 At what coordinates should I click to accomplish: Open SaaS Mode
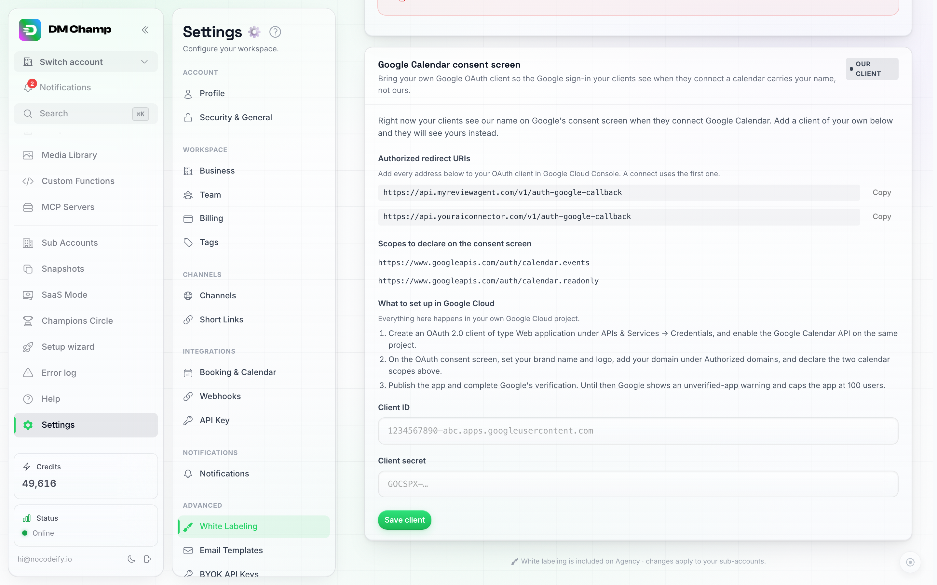point(86,295)
